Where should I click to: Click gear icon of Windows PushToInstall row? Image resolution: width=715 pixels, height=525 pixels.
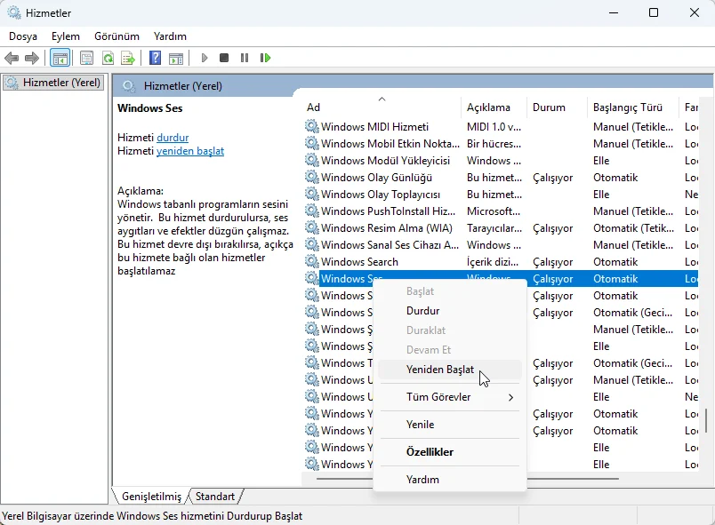pos(312,211)
